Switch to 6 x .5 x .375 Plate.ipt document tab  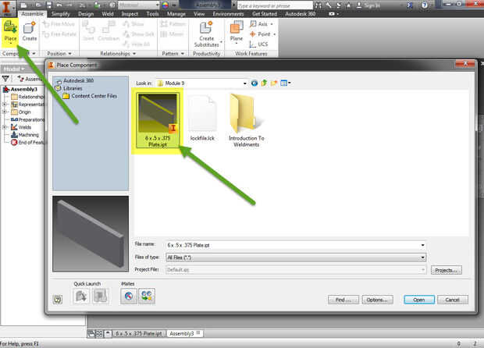[x=139, y=333]
